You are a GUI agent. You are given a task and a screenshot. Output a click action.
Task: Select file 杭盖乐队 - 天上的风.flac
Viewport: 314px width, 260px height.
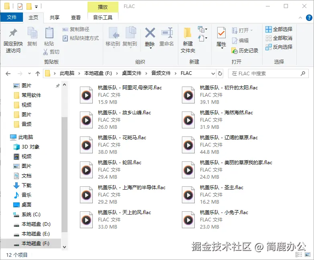coord(115,220)
